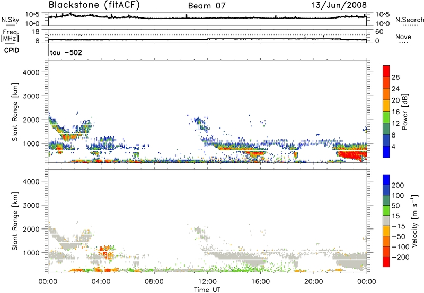Pick the Velocity segment between -15 and -50
This screenshot has height=293, width=424.
pos(386,231)
